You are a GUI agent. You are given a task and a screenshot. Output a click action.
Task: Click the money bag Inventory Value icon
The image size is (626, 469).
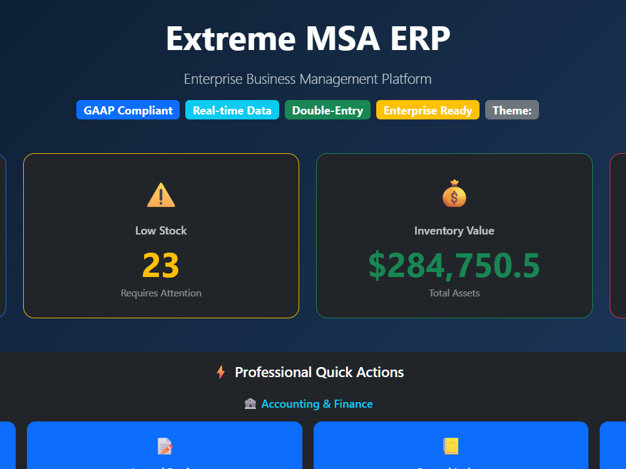(454, 194)
